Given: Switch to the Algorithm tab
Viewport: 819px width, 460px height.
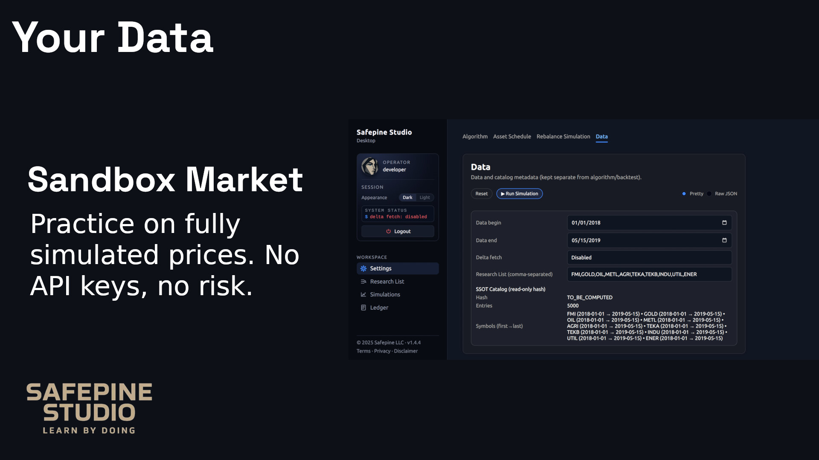Looking at the screenshot, I should (475, 137).
